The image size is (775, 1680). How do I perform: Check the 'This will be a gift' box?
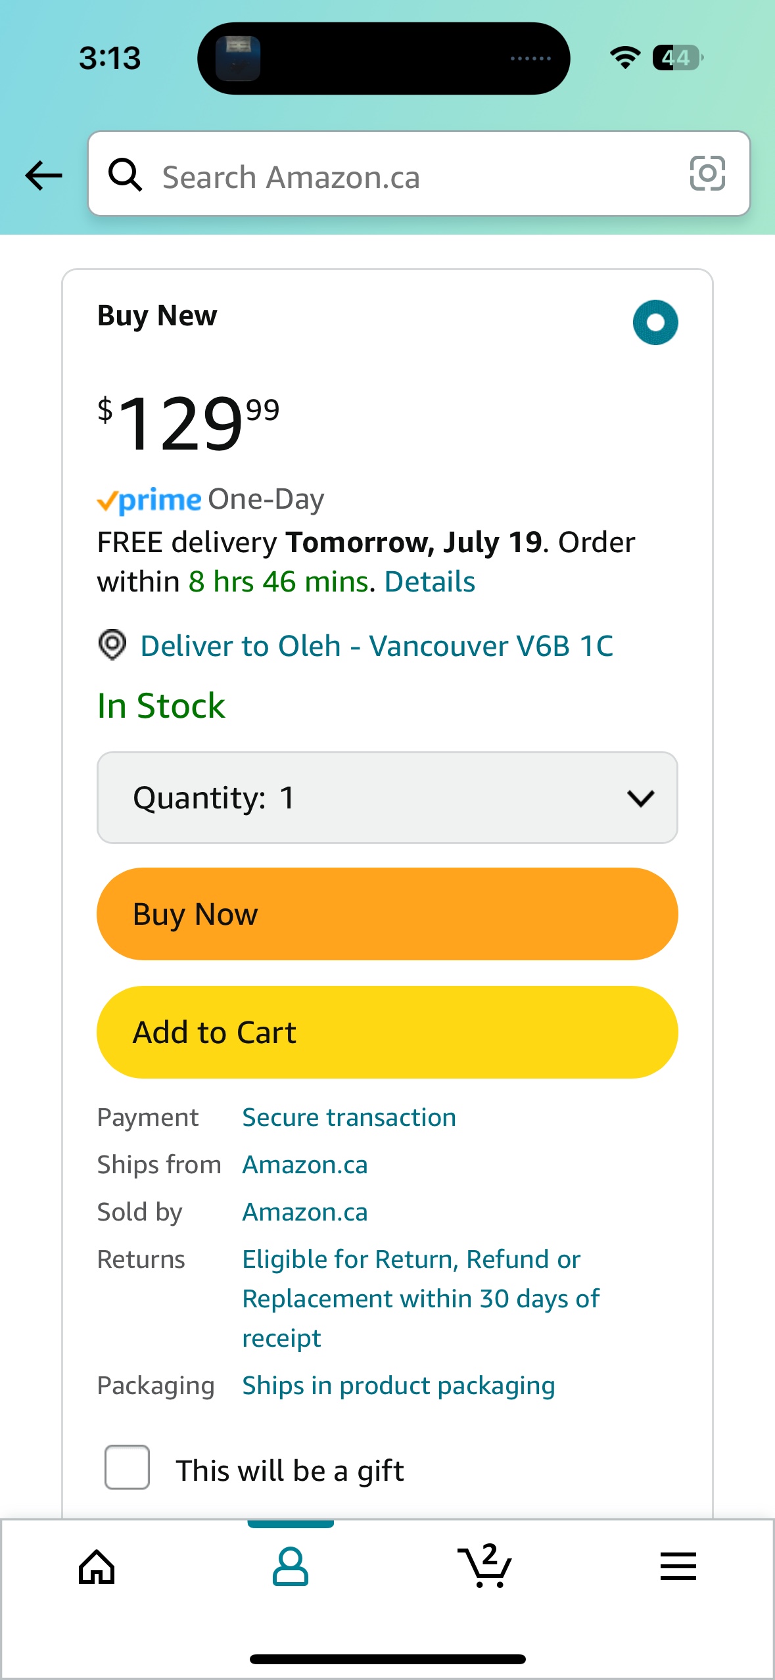pos(127,1470)
